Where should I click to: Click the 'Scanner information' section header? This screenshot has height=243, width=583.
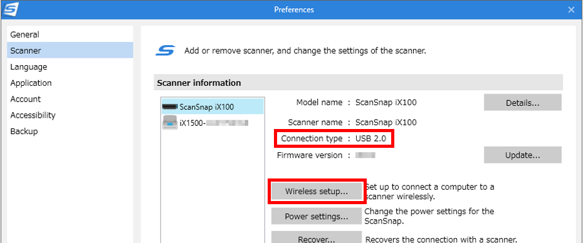tap(358, 83)
